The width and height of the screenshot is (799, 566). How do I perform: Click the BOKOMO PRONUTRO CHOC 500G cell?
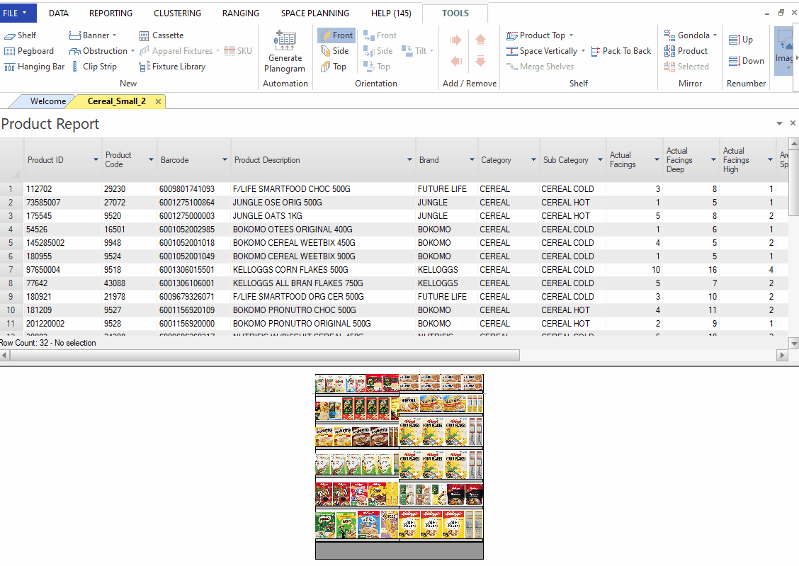[323, 310]
